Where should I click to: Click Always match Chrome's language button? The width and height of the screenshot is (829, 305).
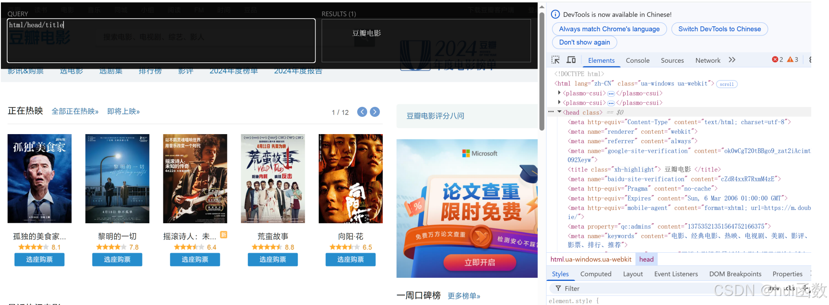coord(609,29)
